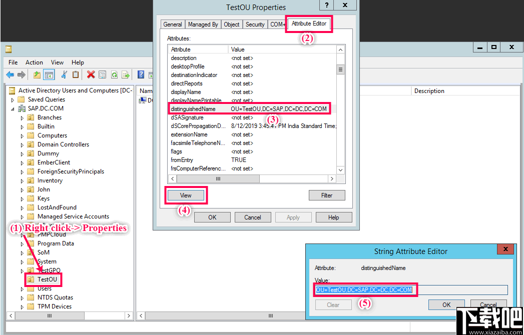Clear the distinguishedName value with Clear button

333,304
